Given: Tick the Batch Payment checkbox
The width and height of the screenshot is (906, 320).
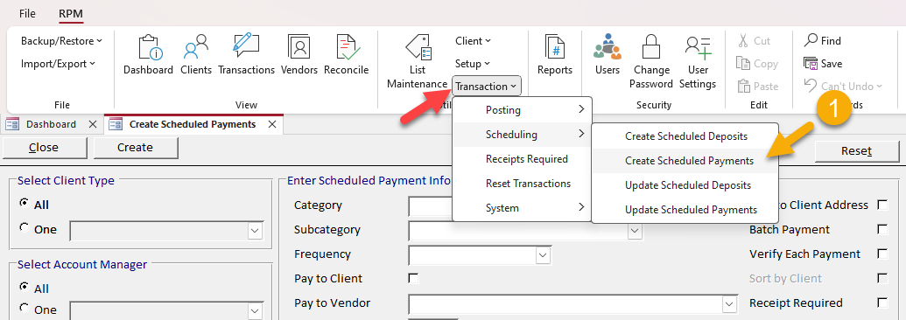Looking at the screenshot, I should point(882,229).
